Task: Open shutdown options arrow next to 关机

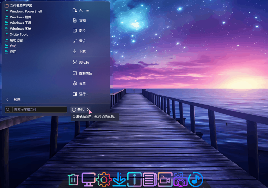Action: (x=88, y=110)
